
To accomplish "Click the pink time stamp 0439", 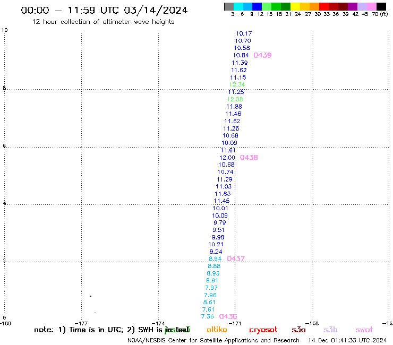I will coord(262,55).
